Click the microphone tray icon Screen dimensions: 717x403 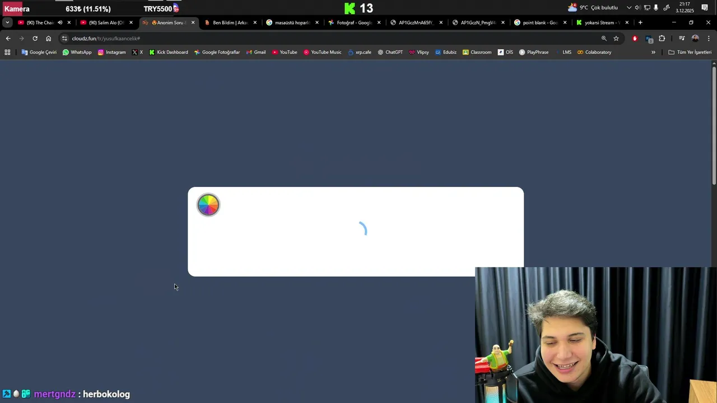coord(656,7)
